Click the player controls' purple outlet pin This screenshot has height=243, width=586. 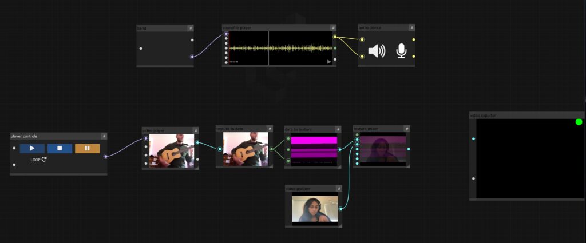105,157
